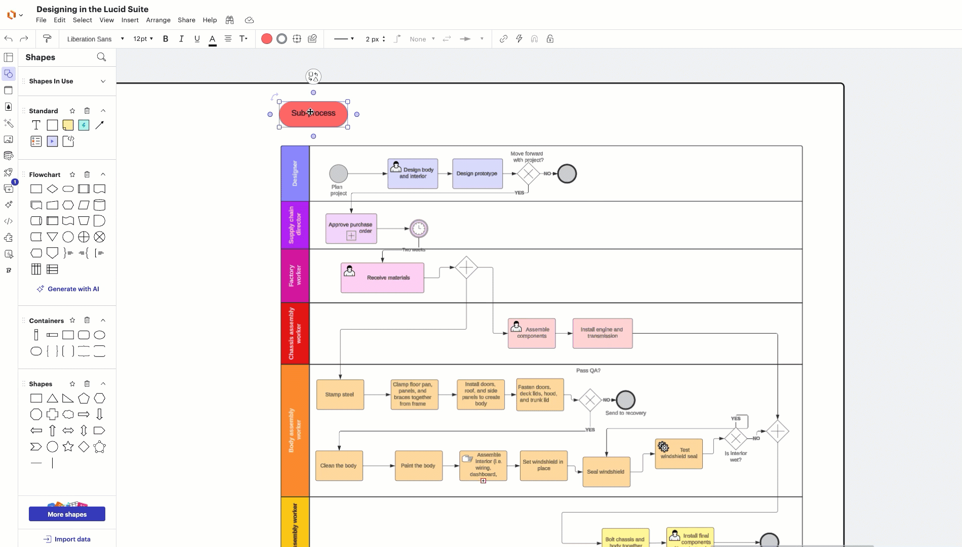Click the More shapes button
This screenshot has width=962, height=547.
tap(67, 514)
